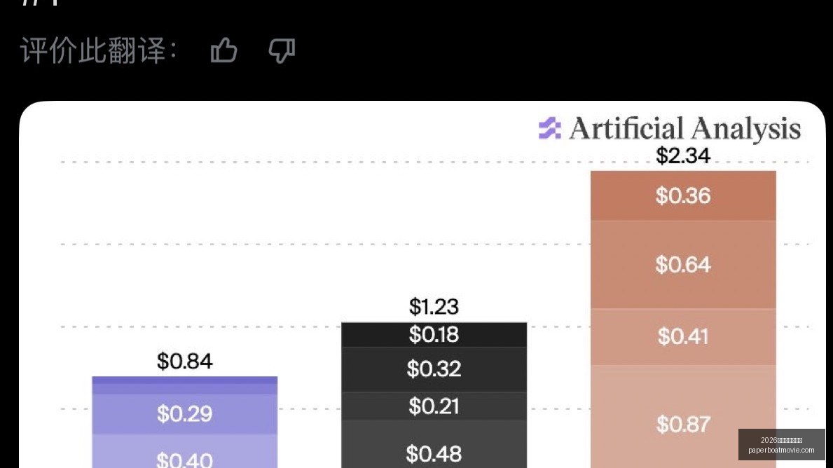Select the $2.34 total label
833x468 pixels.
click(x=682, y=156)
